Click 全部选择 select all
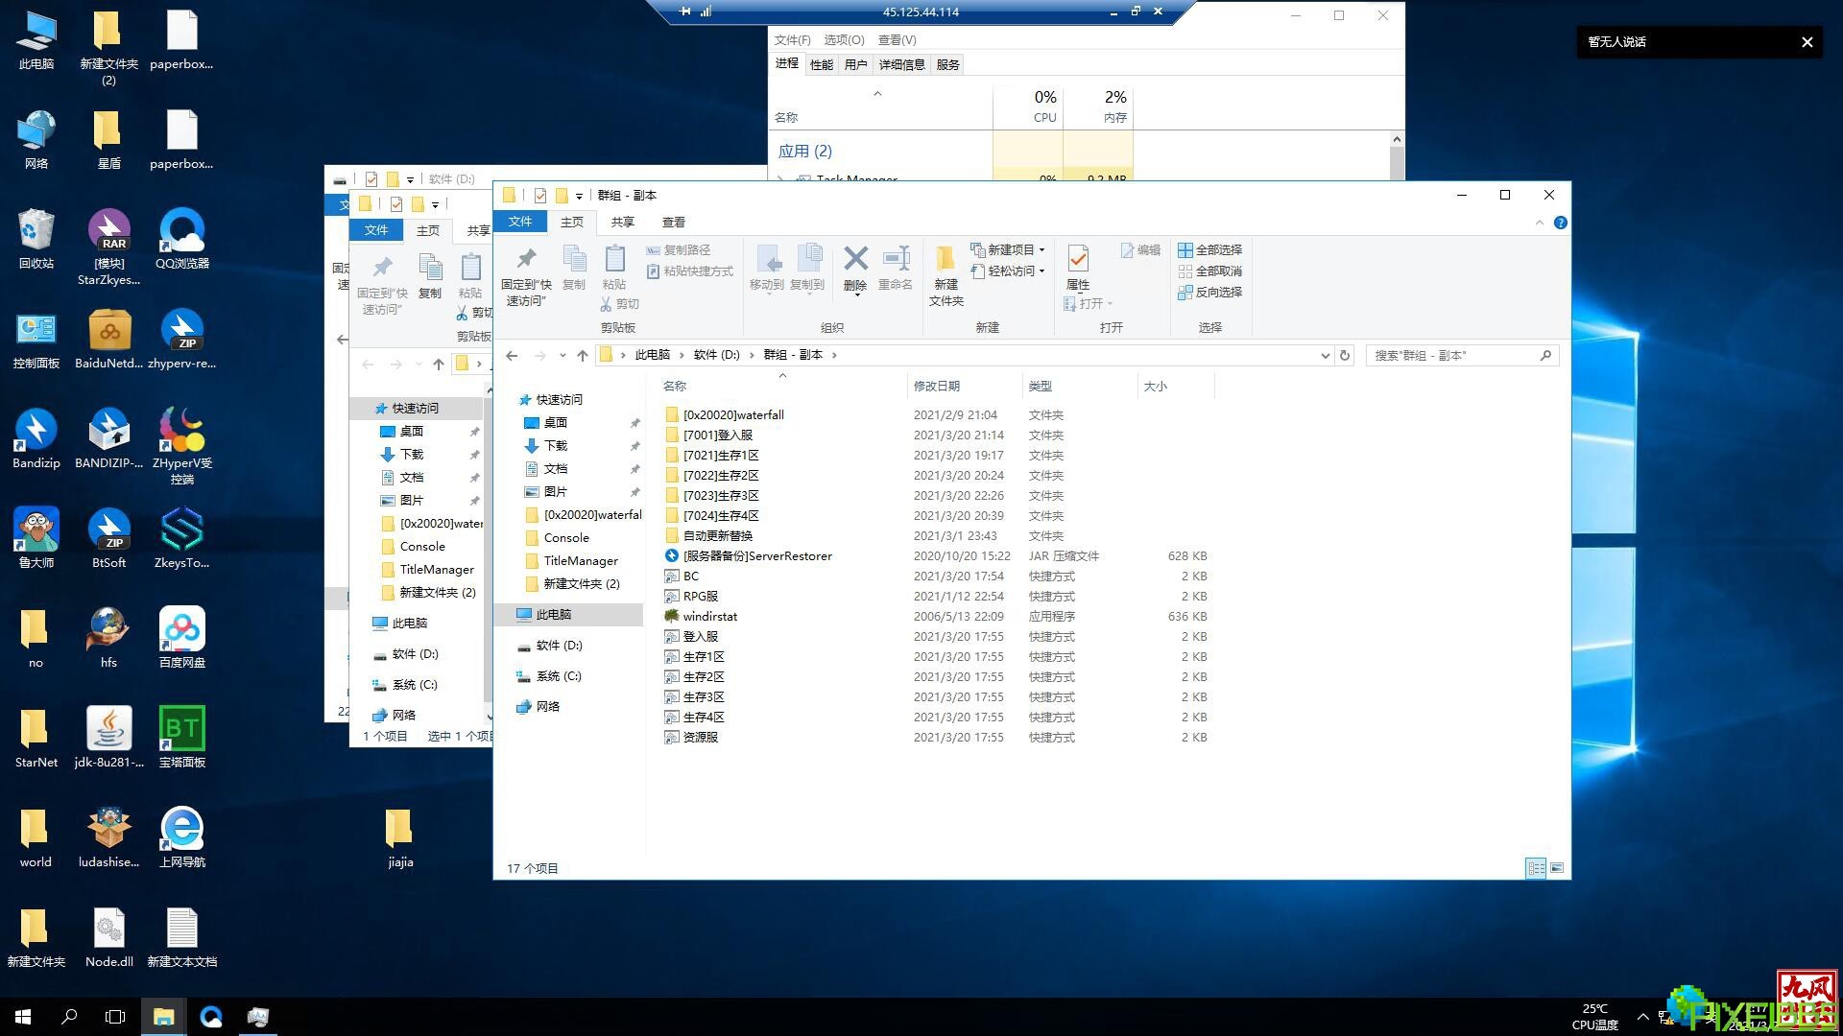Image resolution: width=1843 pixels, height=1036 pixels. [x=1209, y=250]
